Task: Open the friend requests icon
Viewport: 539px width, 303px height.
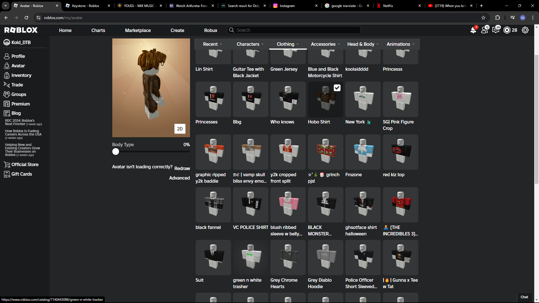Action: click(x=485, y=30)
